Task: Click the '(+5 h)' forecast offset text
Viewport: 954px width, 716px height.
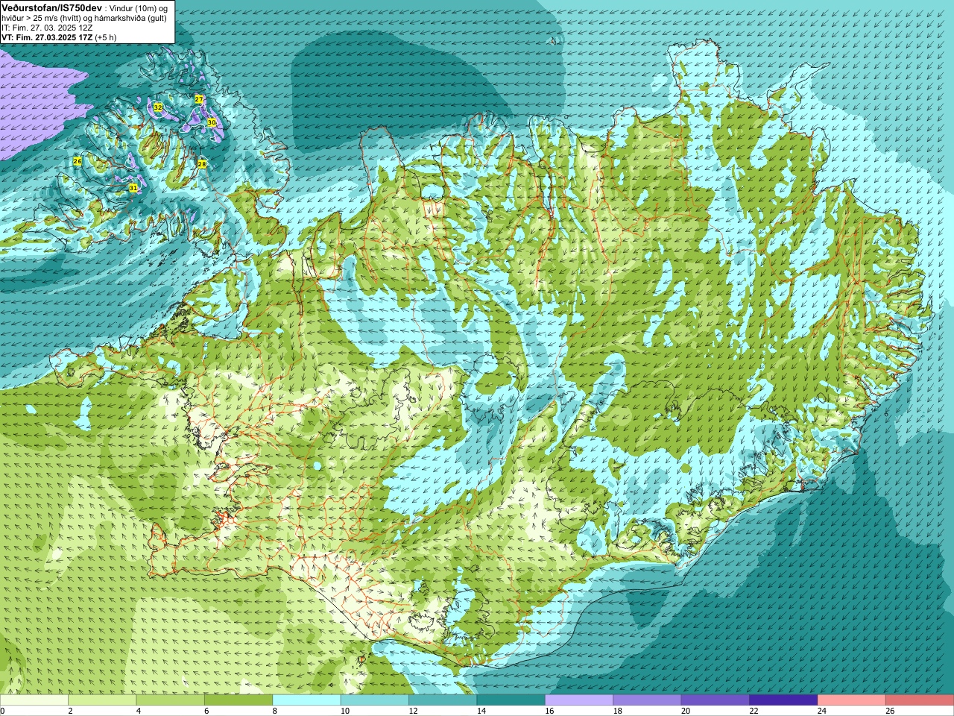Action: click(107, 37)
